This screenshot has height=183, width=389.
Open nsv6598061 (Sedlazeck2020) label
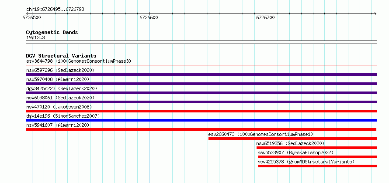pyautogui.click(x=60, y=98)
